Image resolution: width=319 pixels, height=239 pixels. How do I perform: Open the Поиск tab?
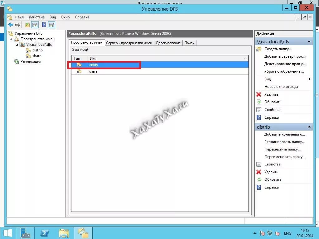[x=189, y=43]
